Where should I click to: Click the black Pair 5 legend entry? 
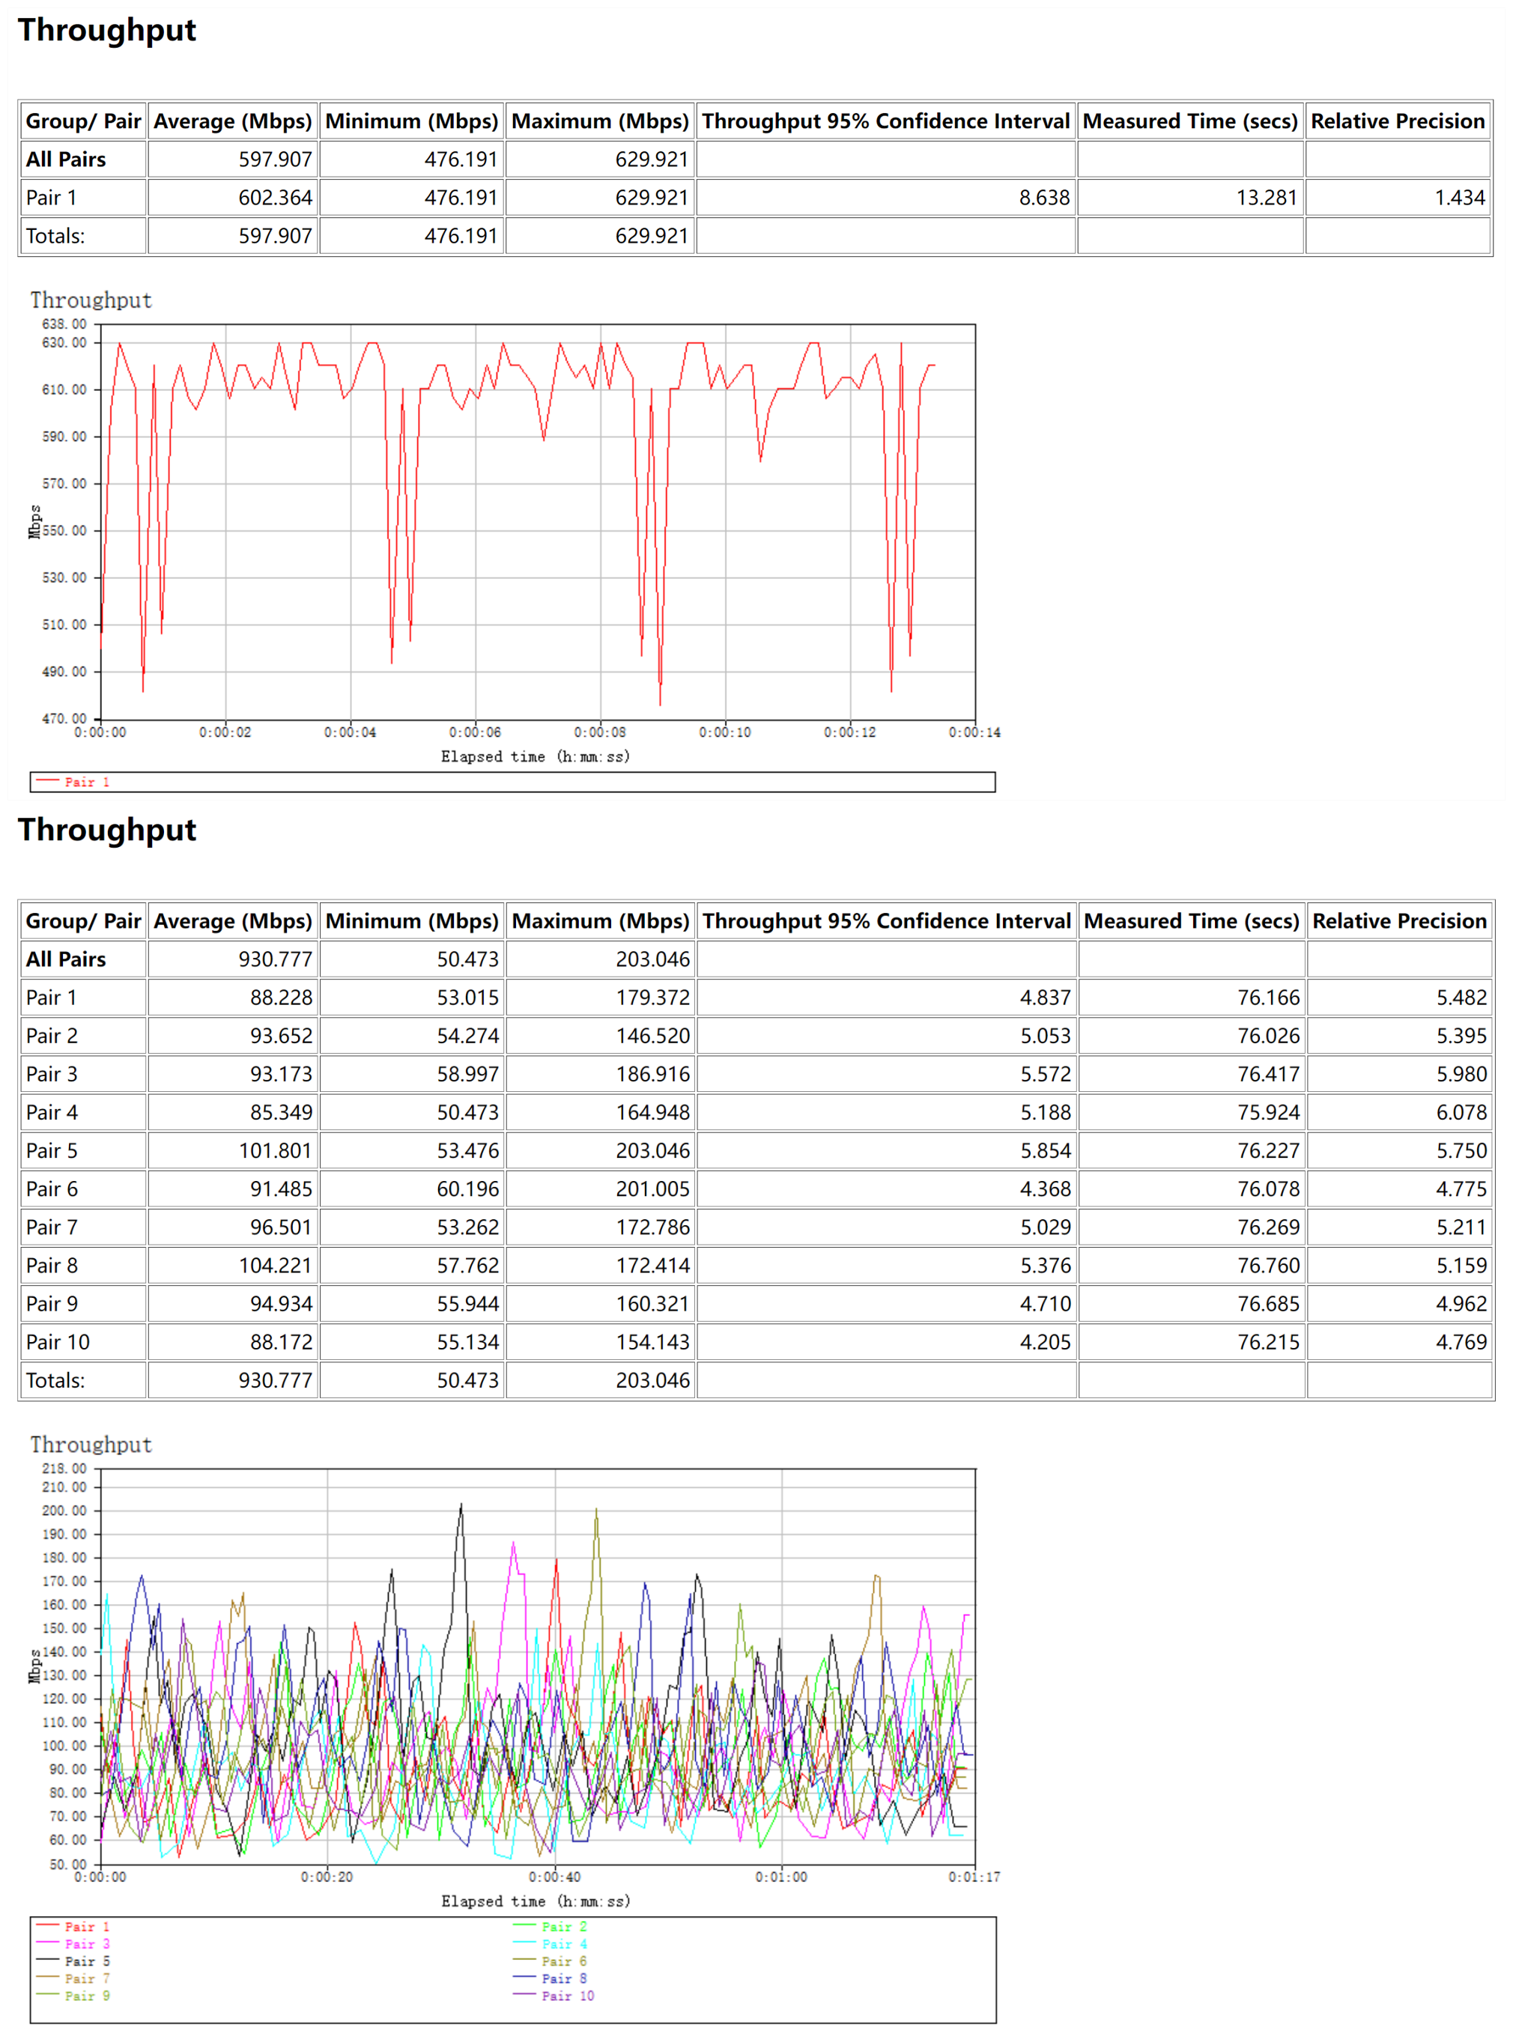(86, 1961)
